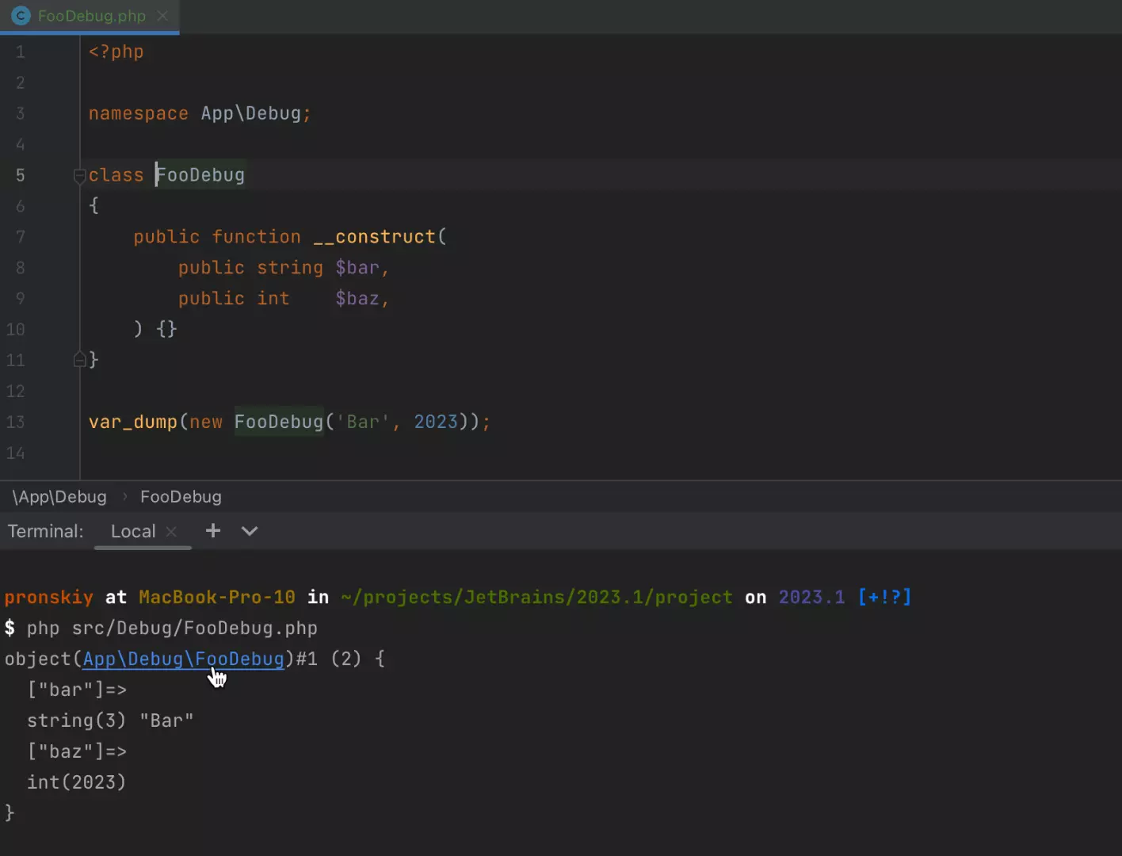Click the php src/Debug/FooDebug.php command line
This screenshot has width=1122, height=856.
click(171, 628)
